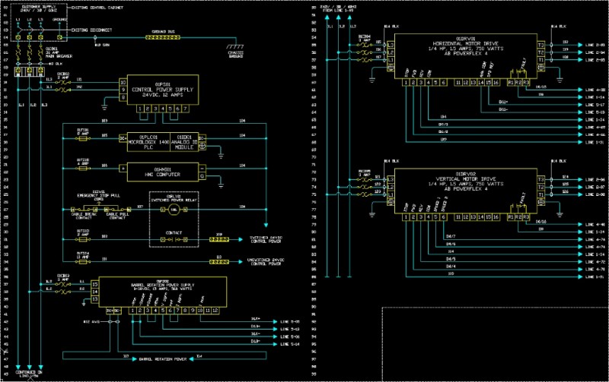Click terminal 14 on horizontal motor drive

481,83
